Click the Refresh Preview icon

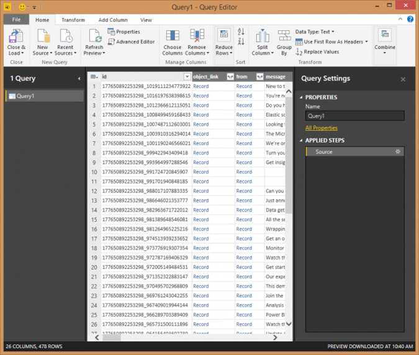[x=94, y=36]
